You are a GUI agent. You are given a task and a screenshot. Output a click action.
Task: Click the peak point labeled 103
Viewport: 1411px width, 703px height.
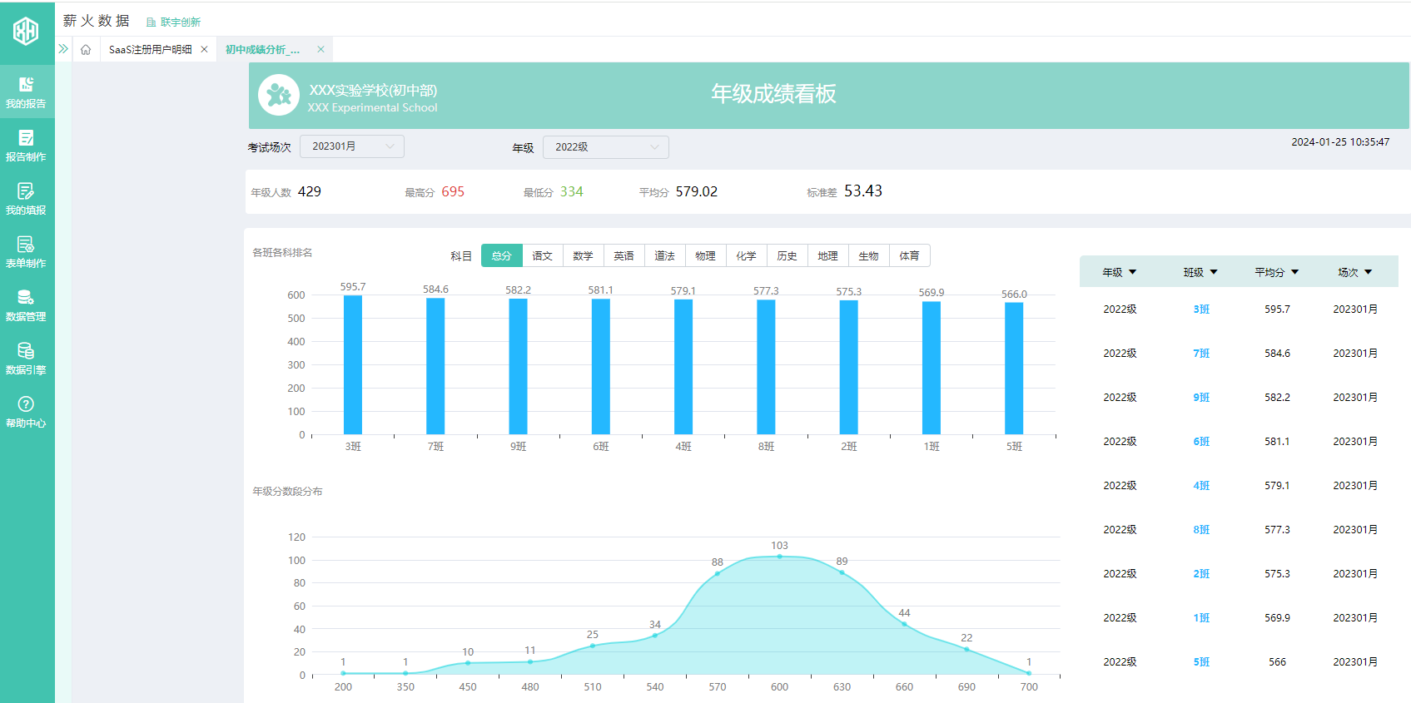(779, 556)
